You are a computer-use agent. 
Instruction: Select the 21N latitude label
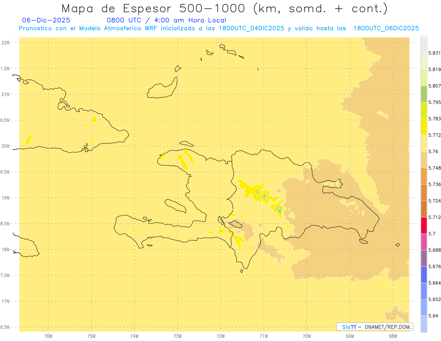(6, 94)
